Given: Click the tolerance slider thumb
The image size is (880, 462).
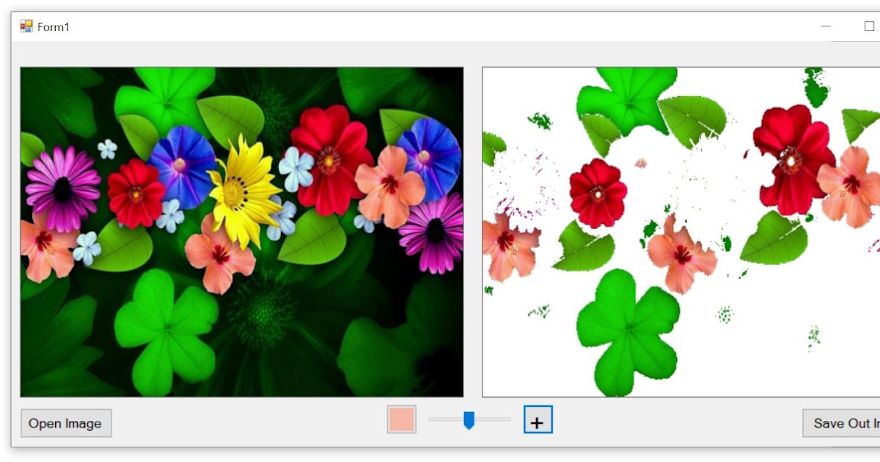Looking at the screenshot, I should (468, 421).
